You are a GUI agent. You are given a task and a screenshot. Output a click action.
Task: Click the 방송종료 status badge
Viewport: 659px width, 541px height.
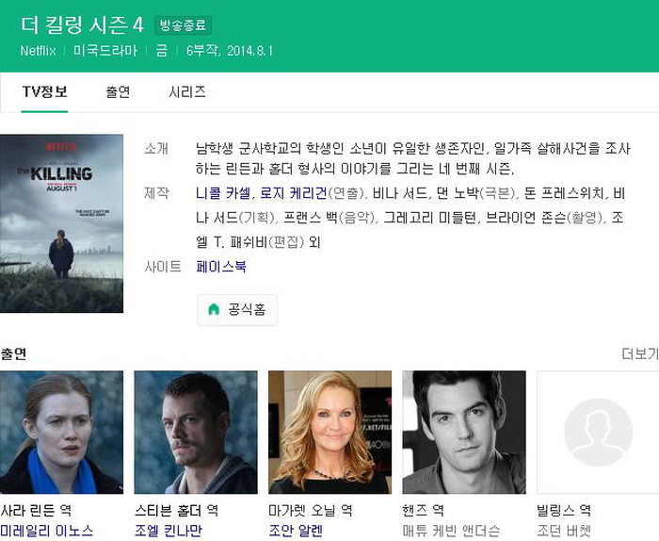(x=183, y=25)
